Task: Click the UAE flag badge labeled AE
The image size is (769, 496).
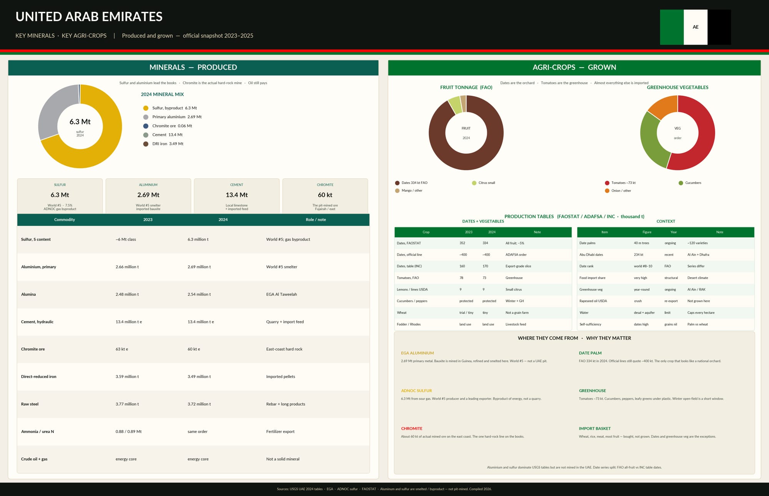Action: pos(695,27)
